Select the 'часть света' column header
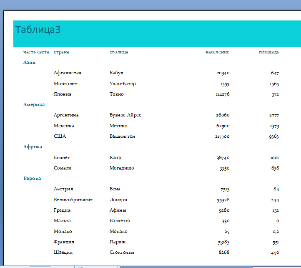Screen dimensions: 301x268 36,52
